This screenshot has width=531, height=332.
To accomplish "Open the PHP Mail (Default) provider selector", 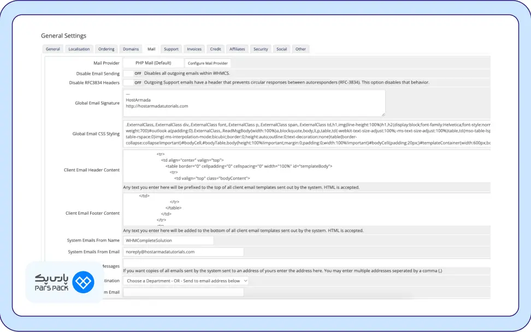I will click(x=154, y=63).
